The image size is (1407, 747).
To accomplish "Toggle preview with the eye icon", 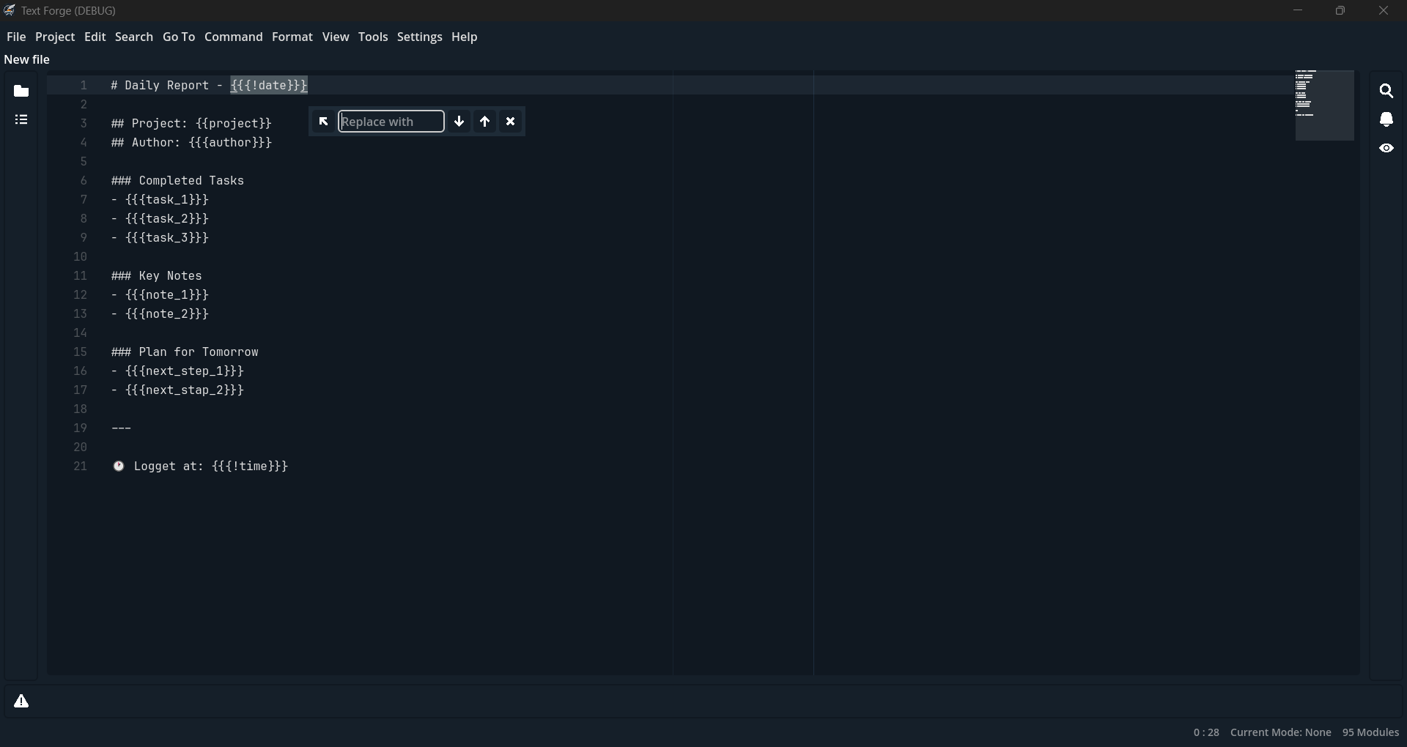I will pyautogui.click(x=1387, y=148).
